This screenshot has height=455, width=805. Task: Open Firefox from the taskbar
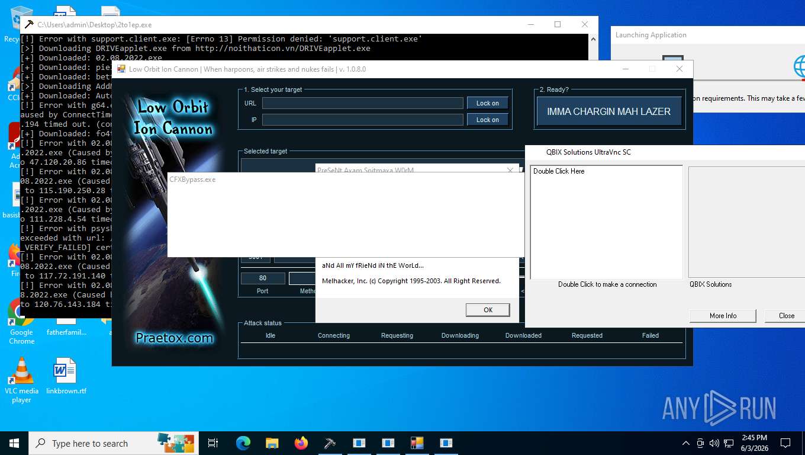click(301, 443)
